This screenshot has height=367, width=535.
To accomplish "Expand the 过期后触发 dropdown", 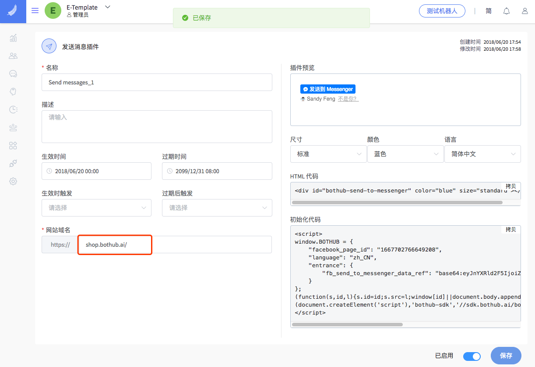I will click(217, 208).
